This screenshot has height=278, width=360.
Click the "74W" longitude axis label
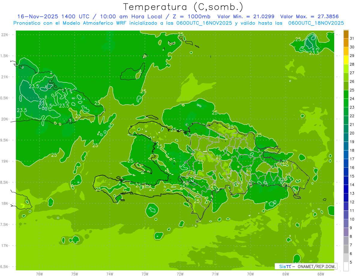110,274
